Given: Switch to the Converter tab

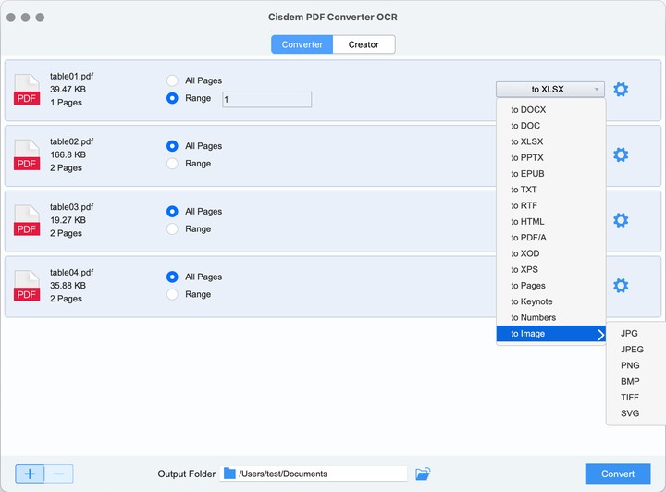Looking at the screenshot, I should coord(302,44).
